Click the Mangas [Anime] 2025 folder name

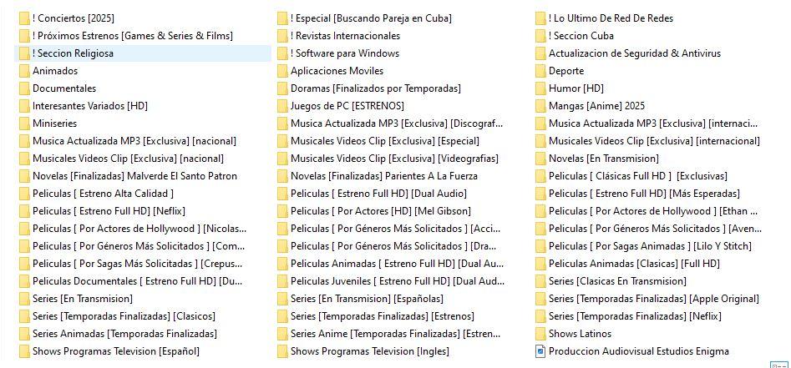[x=596, y=106]
